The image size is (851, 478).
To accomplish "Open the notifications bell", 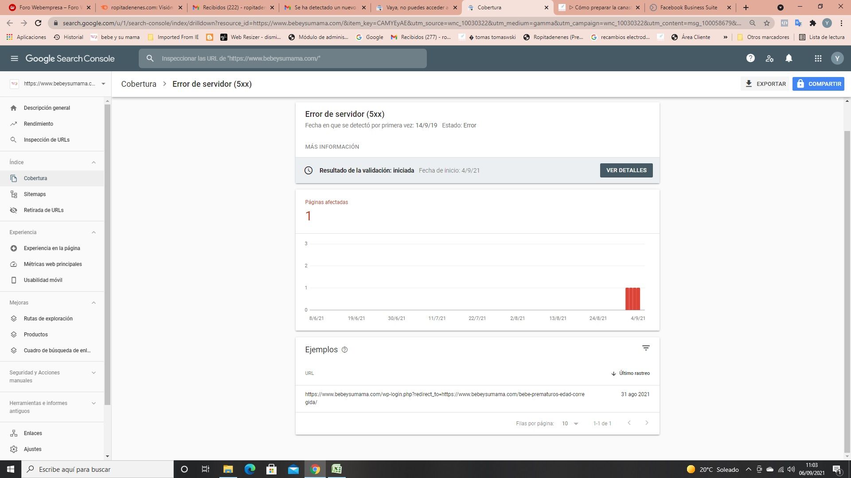I will (789, 58).
